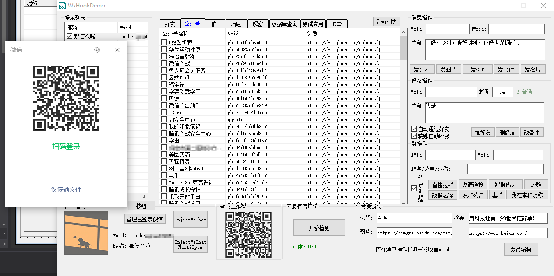Switch to the HTTP tab
Viewport: 554px width, 276px height.
tap(337, 24)
